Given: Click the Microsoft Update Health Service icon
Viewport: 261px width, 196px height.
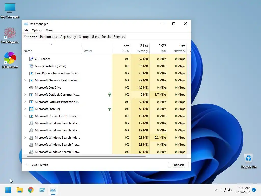Looking at the screenshot, I should pyautogui.click(x=31, y=116).
